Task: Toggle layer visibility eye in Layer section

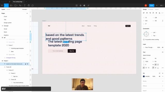Action: point(163,47)
